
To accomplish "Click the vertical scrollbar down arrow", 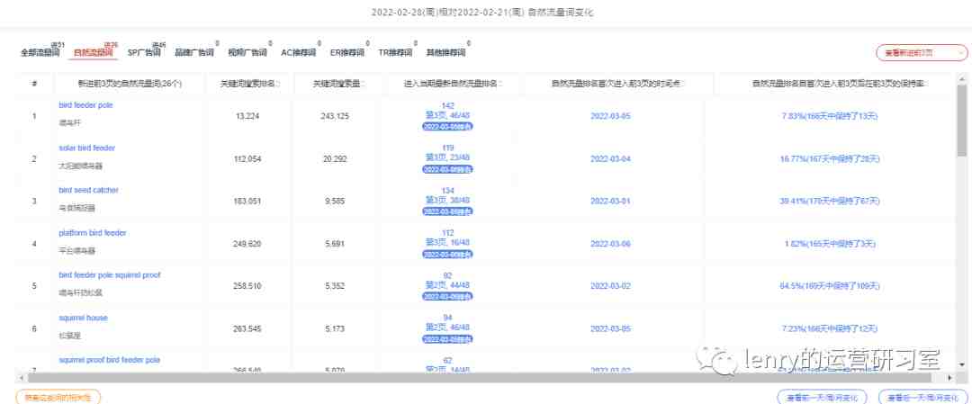I will (961, 364).
